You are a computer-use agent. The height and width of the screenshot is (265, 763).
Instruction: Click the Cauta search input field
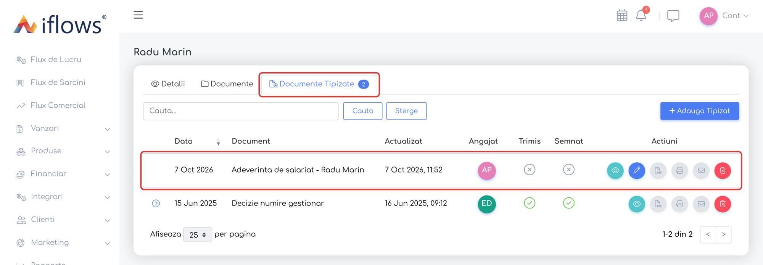click(x=241, y=111)
